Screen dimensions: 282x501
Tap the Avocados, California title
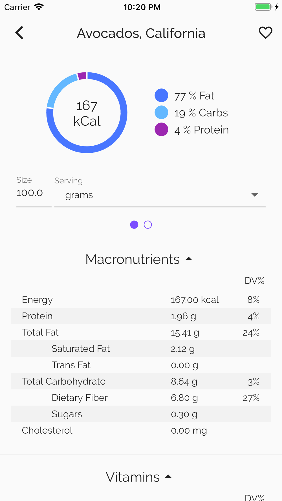[141, 33]
